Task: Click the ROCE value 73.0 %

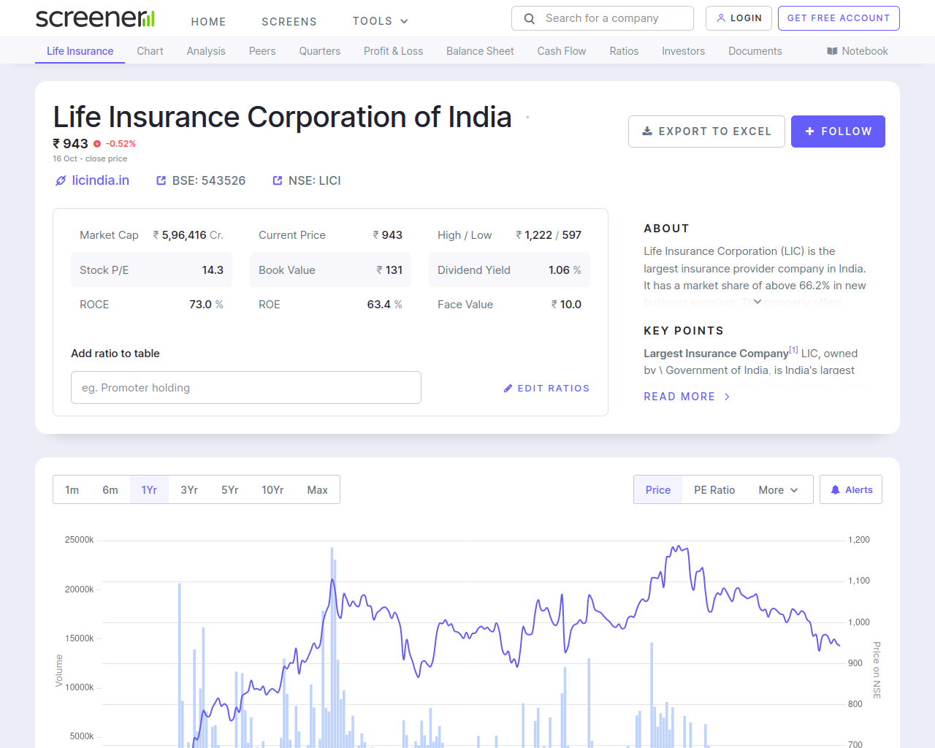Action: point(206,305)
